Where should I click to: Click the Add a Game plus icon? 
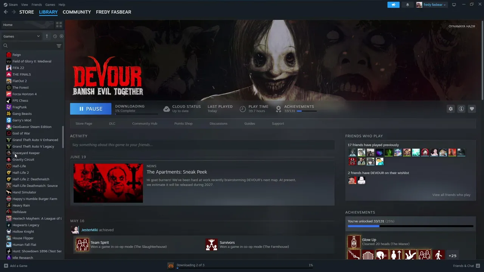[x=6, y=266]
